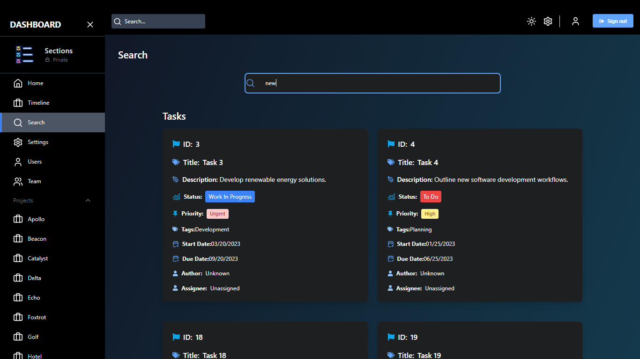Click the Sign out button
This screenshot has height=359, width=640.
pos(613,21)
